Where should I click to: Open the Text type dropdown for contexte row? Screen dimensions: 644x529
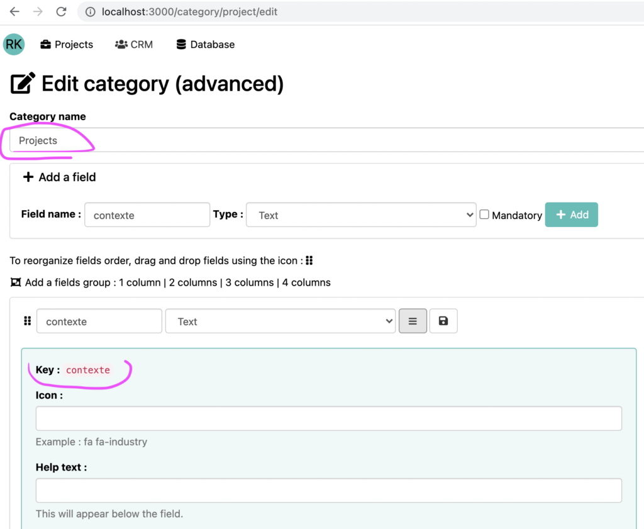click(280, 321)
